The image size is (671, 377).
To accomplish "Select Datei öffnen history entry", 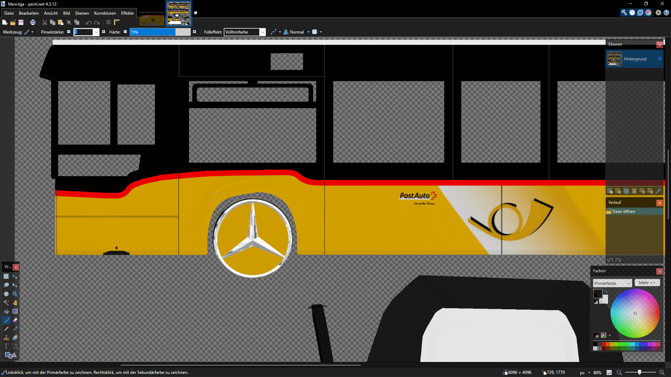I will (x=623, y=212).
